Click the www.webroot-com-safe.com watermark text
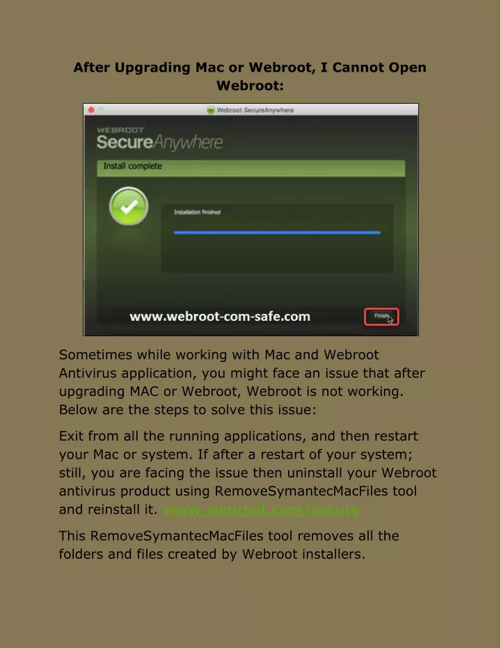Screen dimensions: 501x648 pyautogui.click(x=220, y=317)
